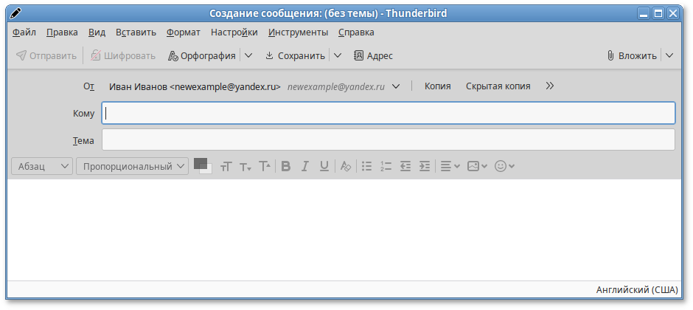Outdent the text
Viewport: 693px width, 310px height.
click(x=405, y=166)
